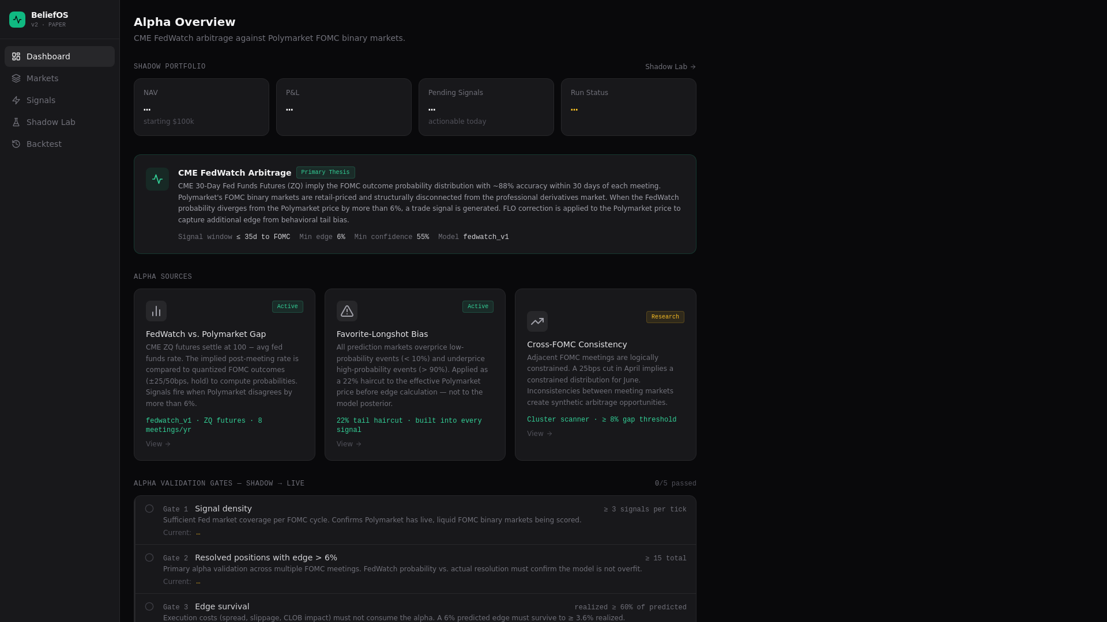
Task: Click the BeliefOS app name
Action: point(50,15)
